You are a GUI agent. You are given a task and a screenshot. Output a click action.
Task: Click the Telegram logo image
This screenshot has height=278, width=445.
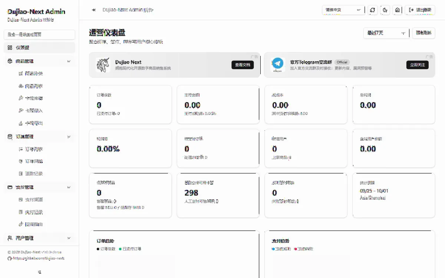277,64
